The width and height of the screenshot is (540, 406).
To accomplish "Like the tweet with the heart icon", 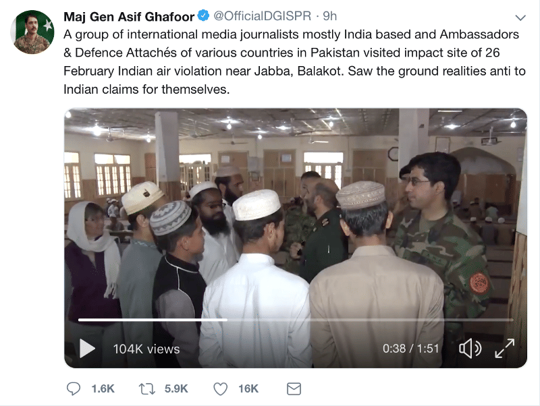I will point(220,388).
